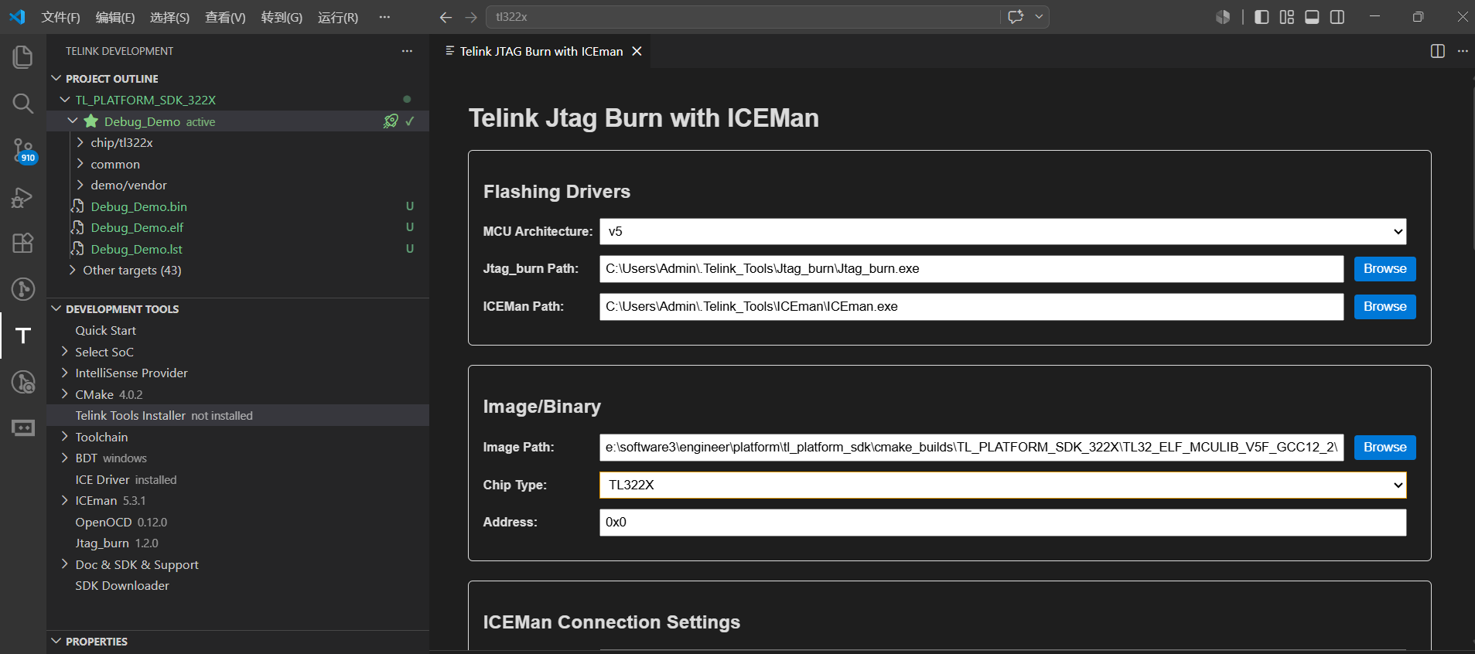1475x654 pixels.
Task: Collapse the TL_PLATFORM_SDK_322X node
Action: click(66, 100)
